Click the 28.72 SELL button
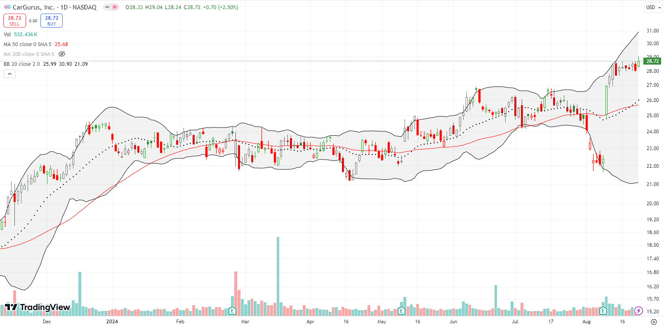 (14, 21)
